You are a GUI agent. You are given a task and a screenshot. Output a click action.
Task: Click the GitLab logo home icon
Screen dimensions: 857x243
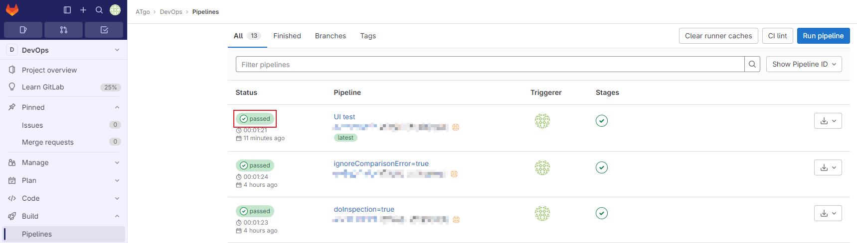pos(12,10)
